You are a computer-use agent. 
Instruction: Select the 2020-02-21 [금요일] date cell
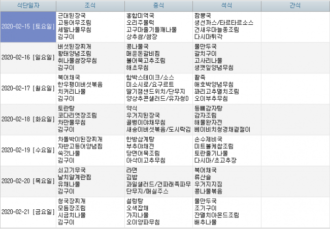(x=27, y=211)
